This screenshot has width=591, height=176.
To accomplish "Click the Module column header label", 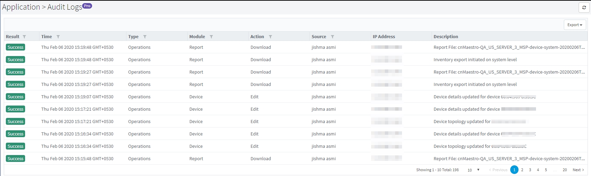I will pos(197,37).
